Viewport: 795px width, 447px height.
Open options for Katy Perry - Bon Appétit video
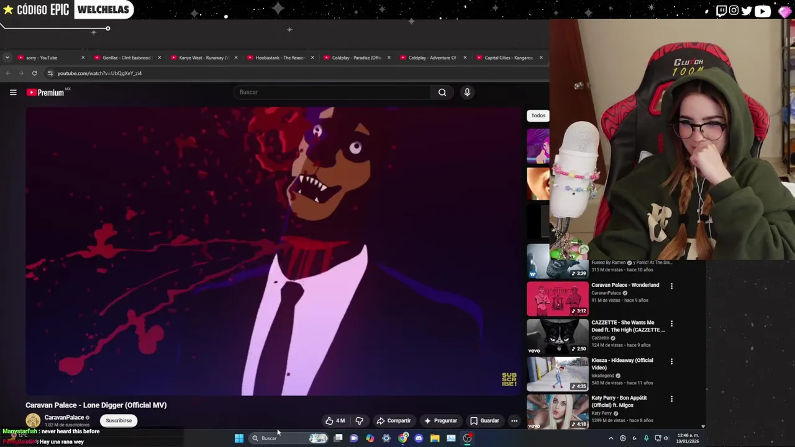[x=671, y=399]
